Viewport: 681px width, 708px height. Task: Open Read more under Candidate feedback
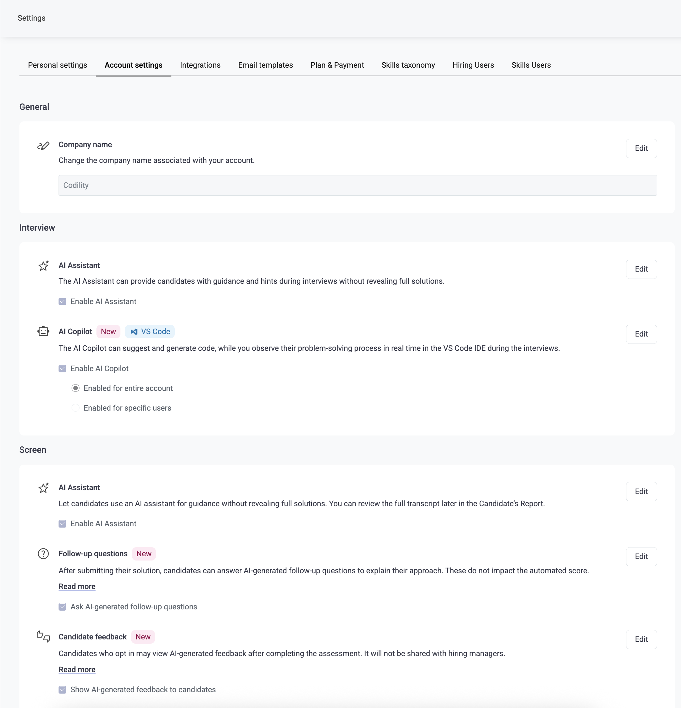tap(77, 670)
